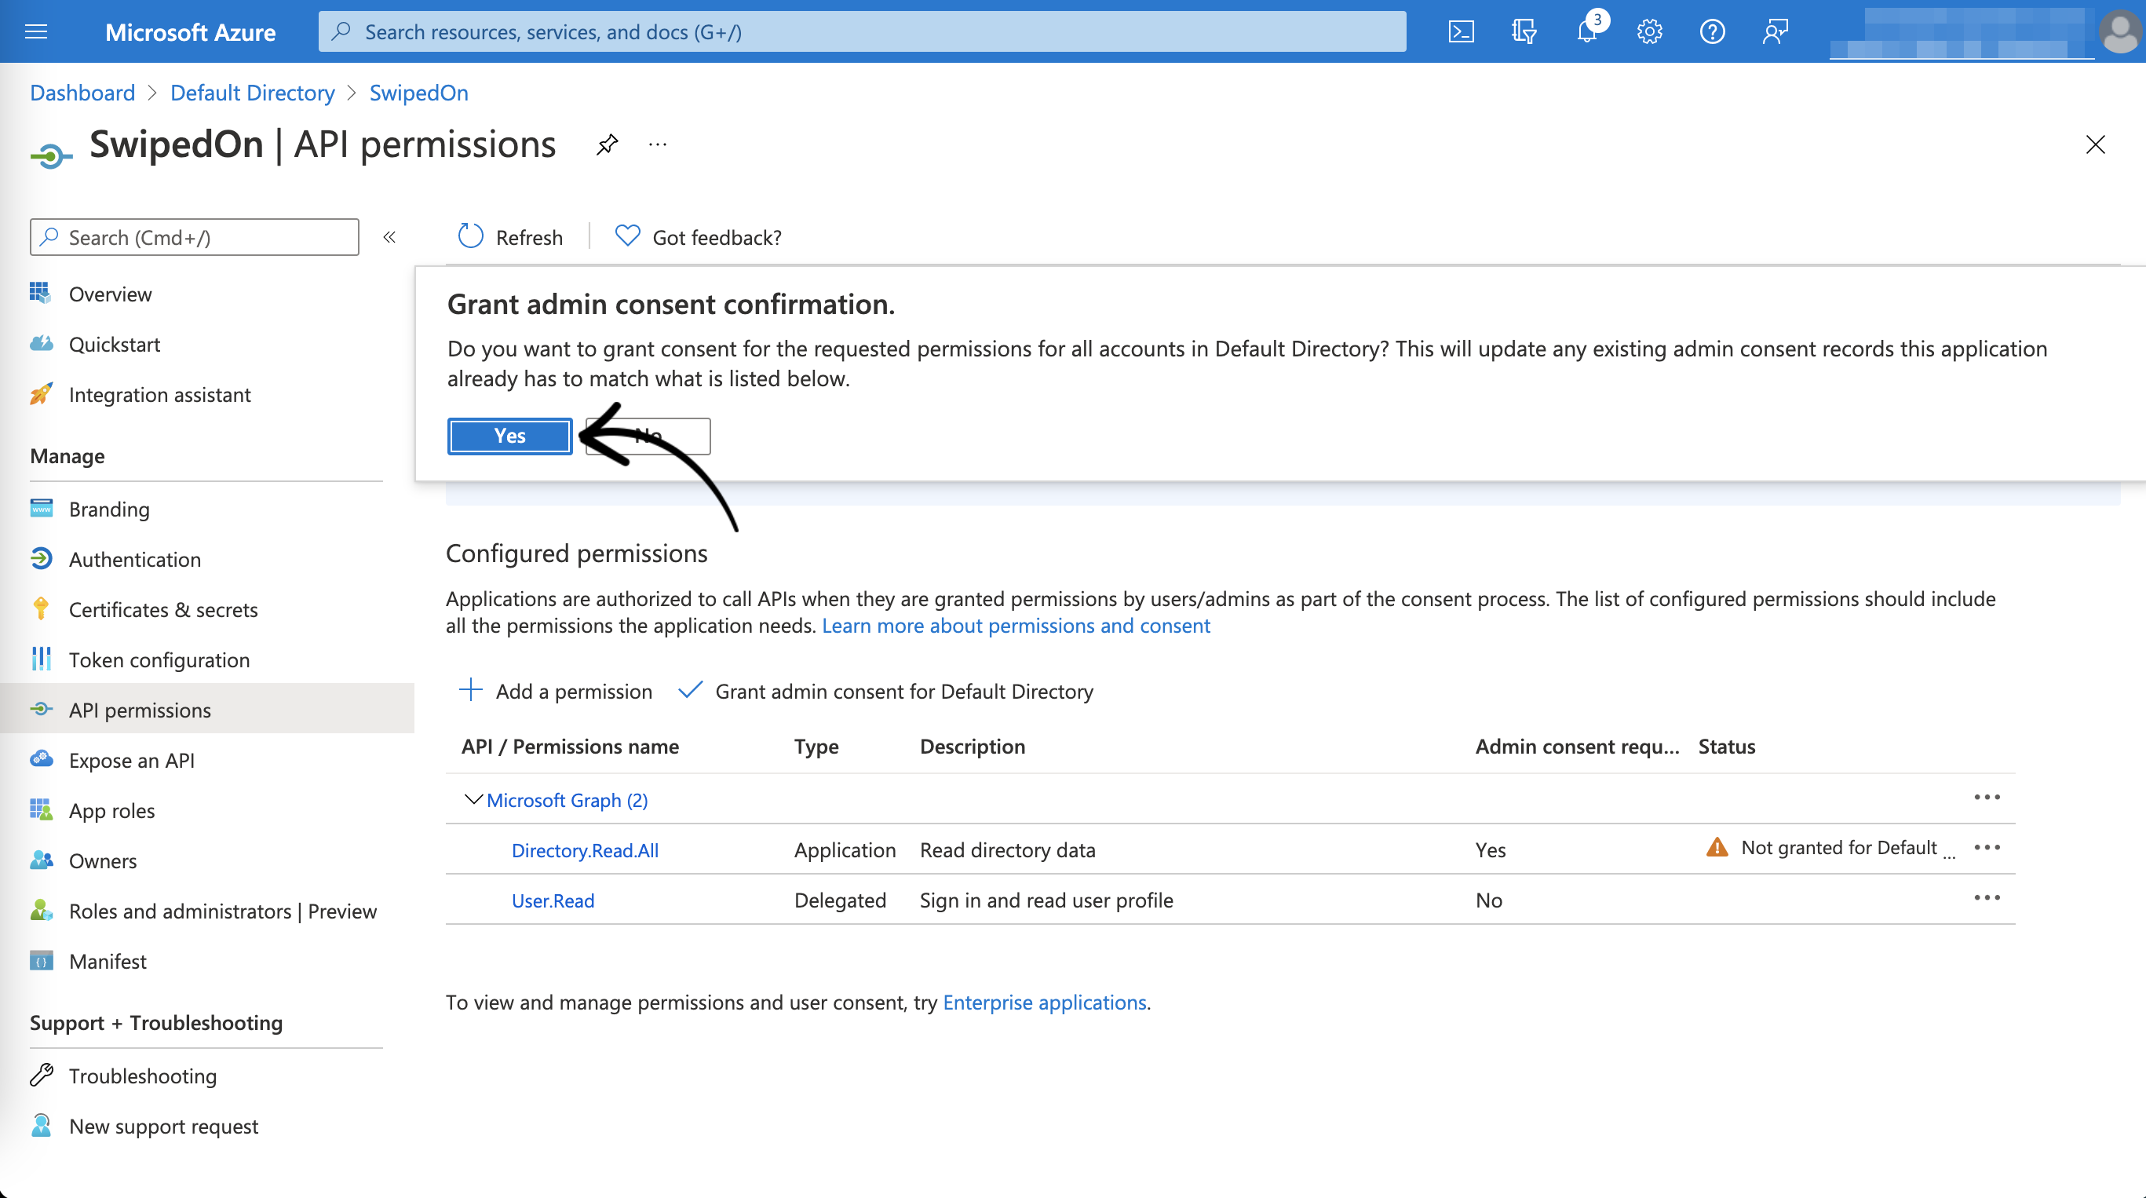Click the Admin consent requ... column header
The height and width of the screenshot is (1198, 2146).
tap(1577, 747)
